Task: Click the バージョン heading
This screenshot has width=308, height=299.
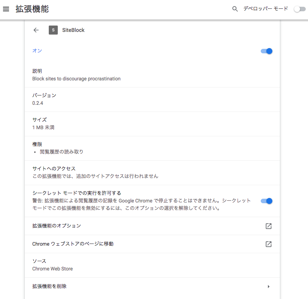Action: click(x=44, y=95)
